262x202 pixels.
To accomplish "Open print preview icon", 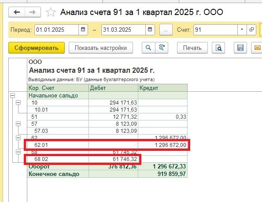I will tap(218, 48).
